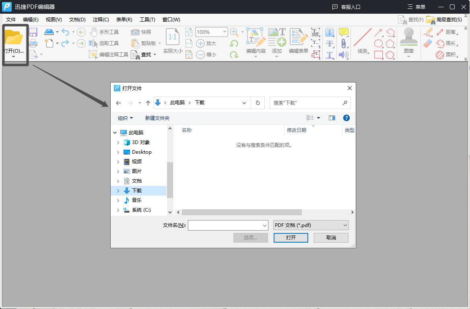Select the edit annotation tool (编辑注释工具)
Viewport: 470px width, 309px height.
109,55
